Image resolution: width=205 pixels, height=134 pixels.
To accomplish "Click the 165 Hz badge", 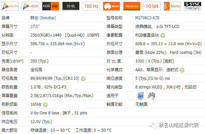I will point(91,6).
